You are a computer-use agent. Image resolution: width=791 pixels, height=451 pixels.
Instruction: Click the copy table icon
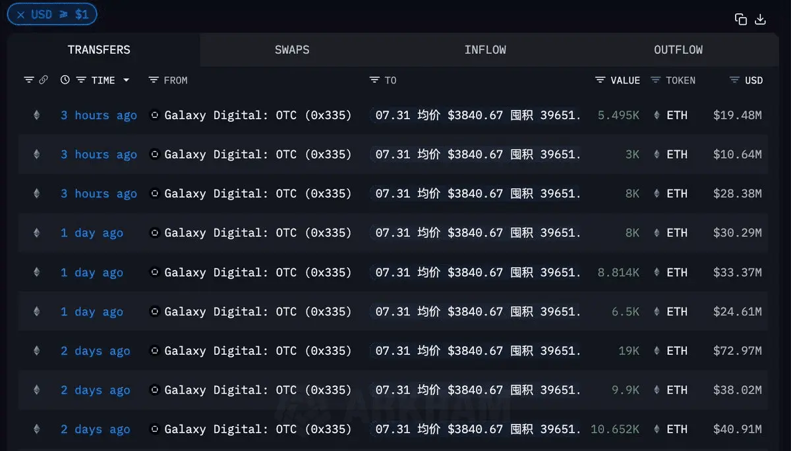[741, 19]
